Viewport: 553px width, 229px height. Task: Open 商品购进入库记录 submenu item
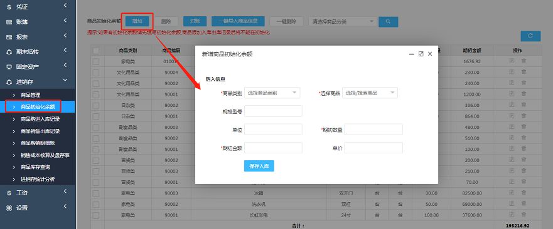[38, 119]
